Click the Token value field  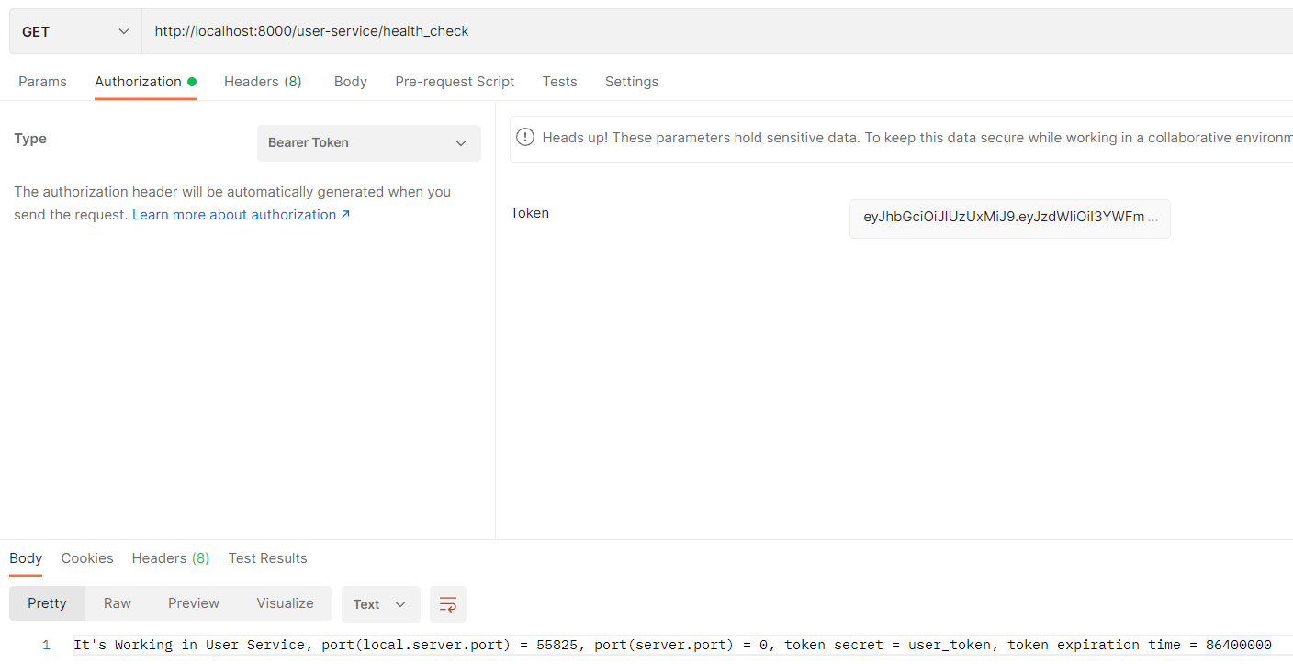tap(1010, 218)
